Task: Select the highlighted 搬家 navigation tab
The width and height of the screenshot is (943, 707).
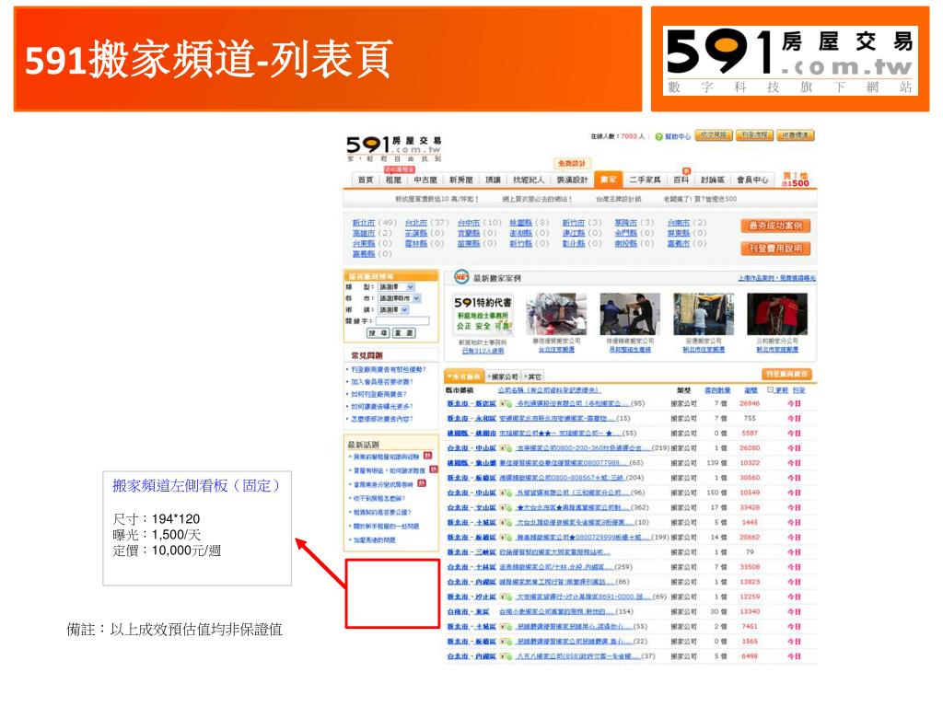Action: [x=608, y=180]
